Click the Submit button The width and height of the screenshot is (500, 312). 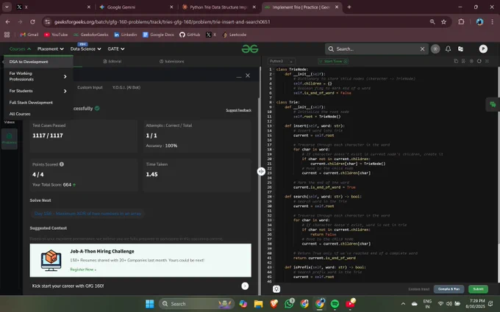(478, 289)
